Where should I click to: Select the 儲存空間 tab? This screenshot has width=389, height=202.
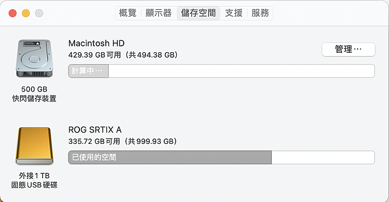198,13
